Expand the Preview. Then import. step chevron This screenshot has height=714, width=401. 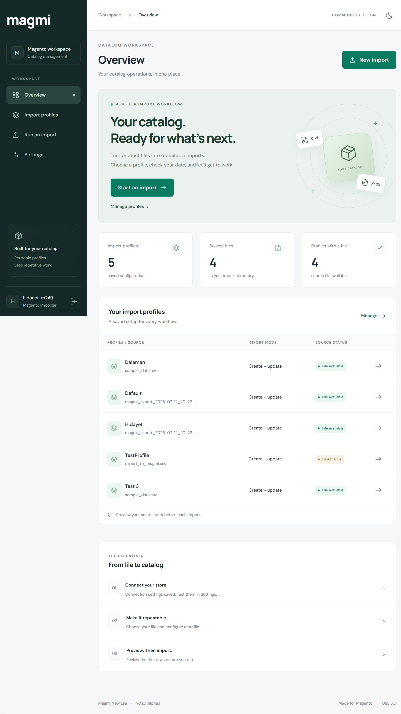pos(384,654)
